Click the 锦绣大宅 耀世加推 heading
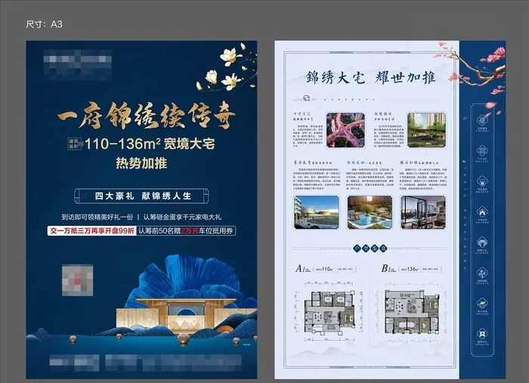 [x=367, y=76]
